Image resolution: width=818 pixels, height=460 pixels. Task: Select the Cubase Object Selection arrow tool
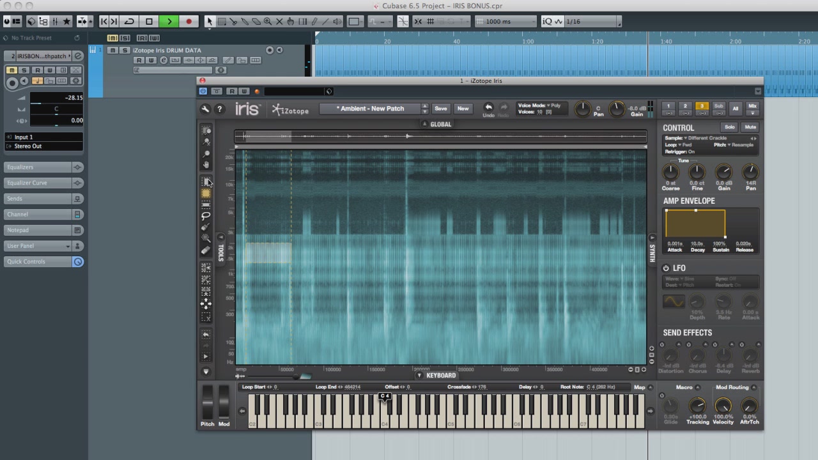point(209,22)
